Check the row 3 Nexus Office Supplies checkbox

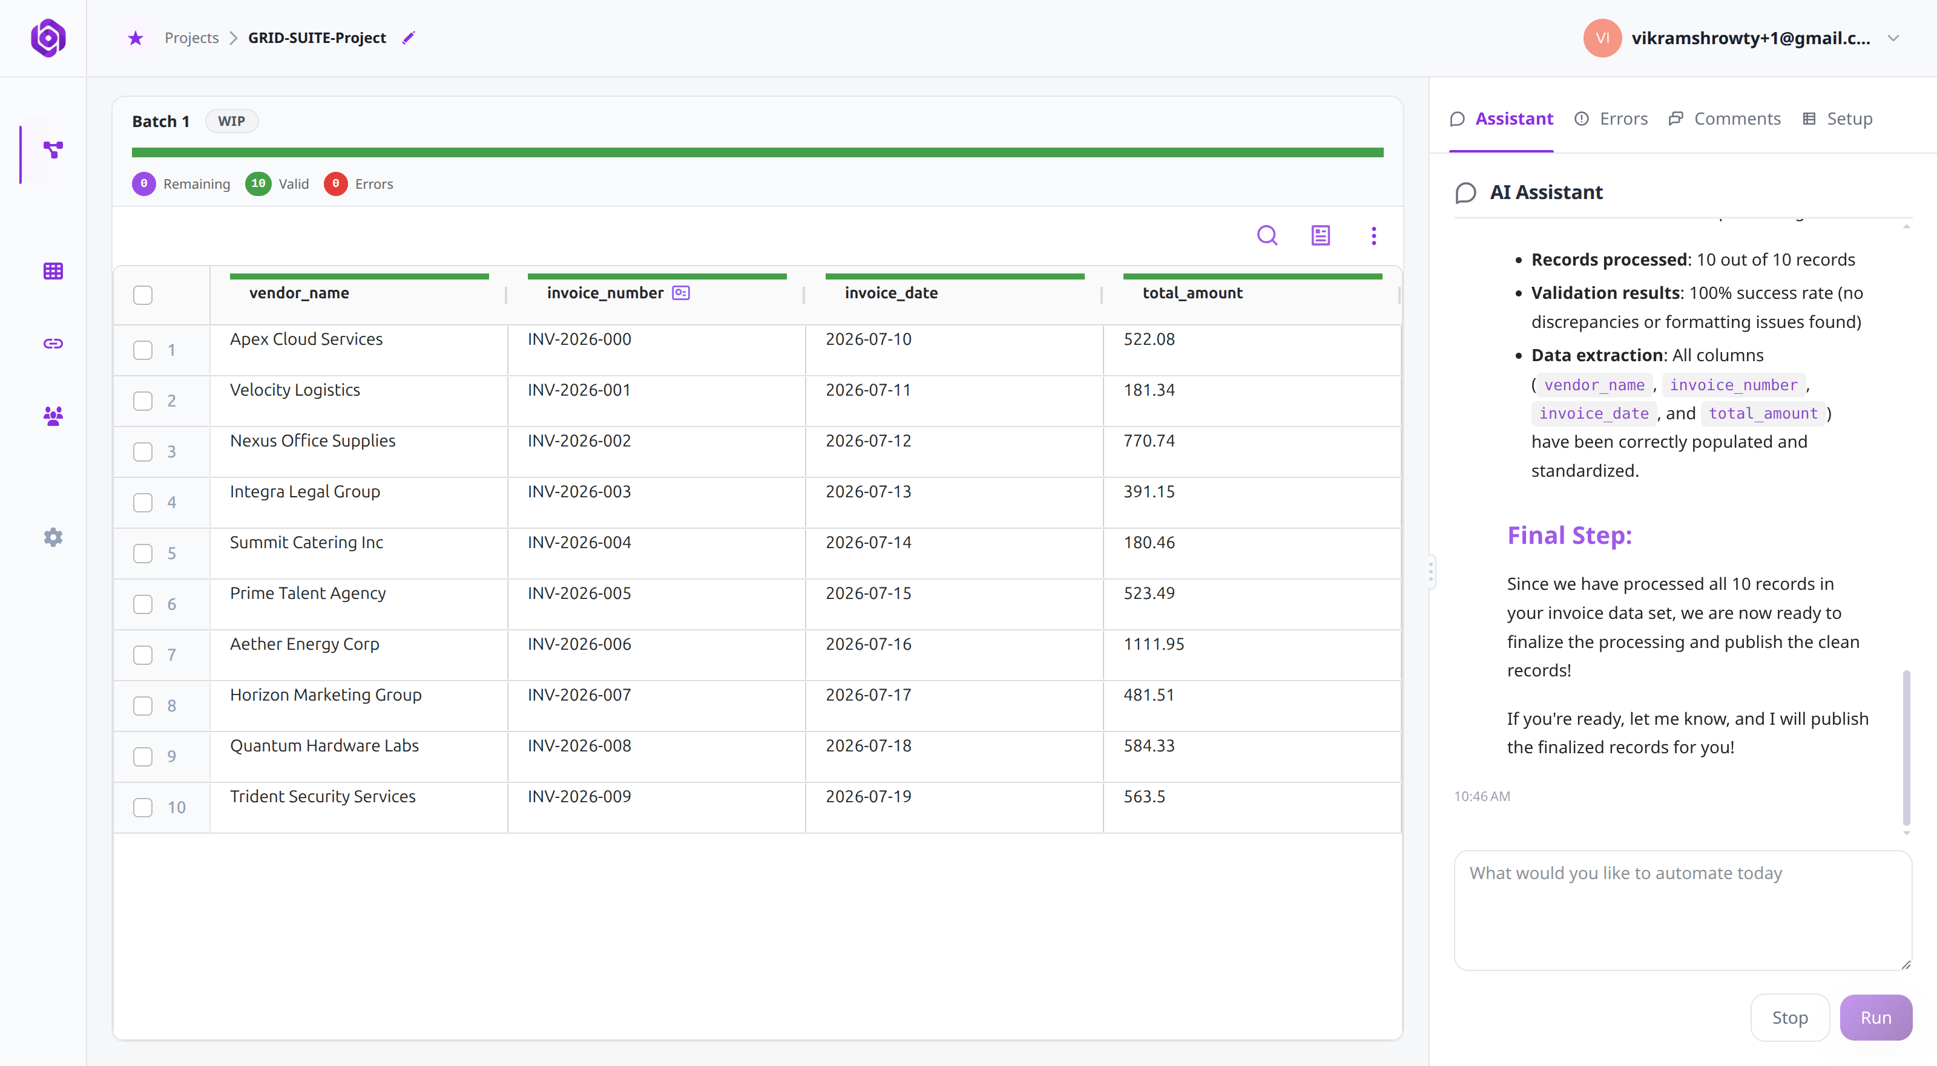tap(143, 451)
